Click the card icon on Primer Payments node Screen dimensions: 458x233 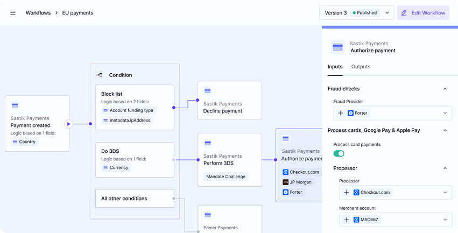tap(207, 215)
